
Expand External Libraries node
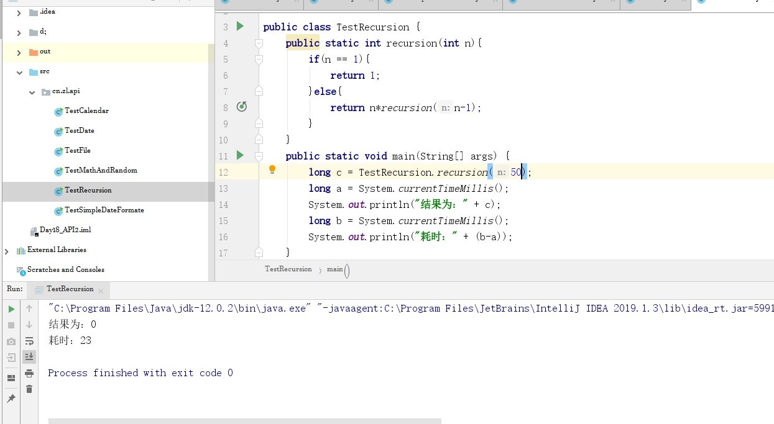(x=7, y=251)
